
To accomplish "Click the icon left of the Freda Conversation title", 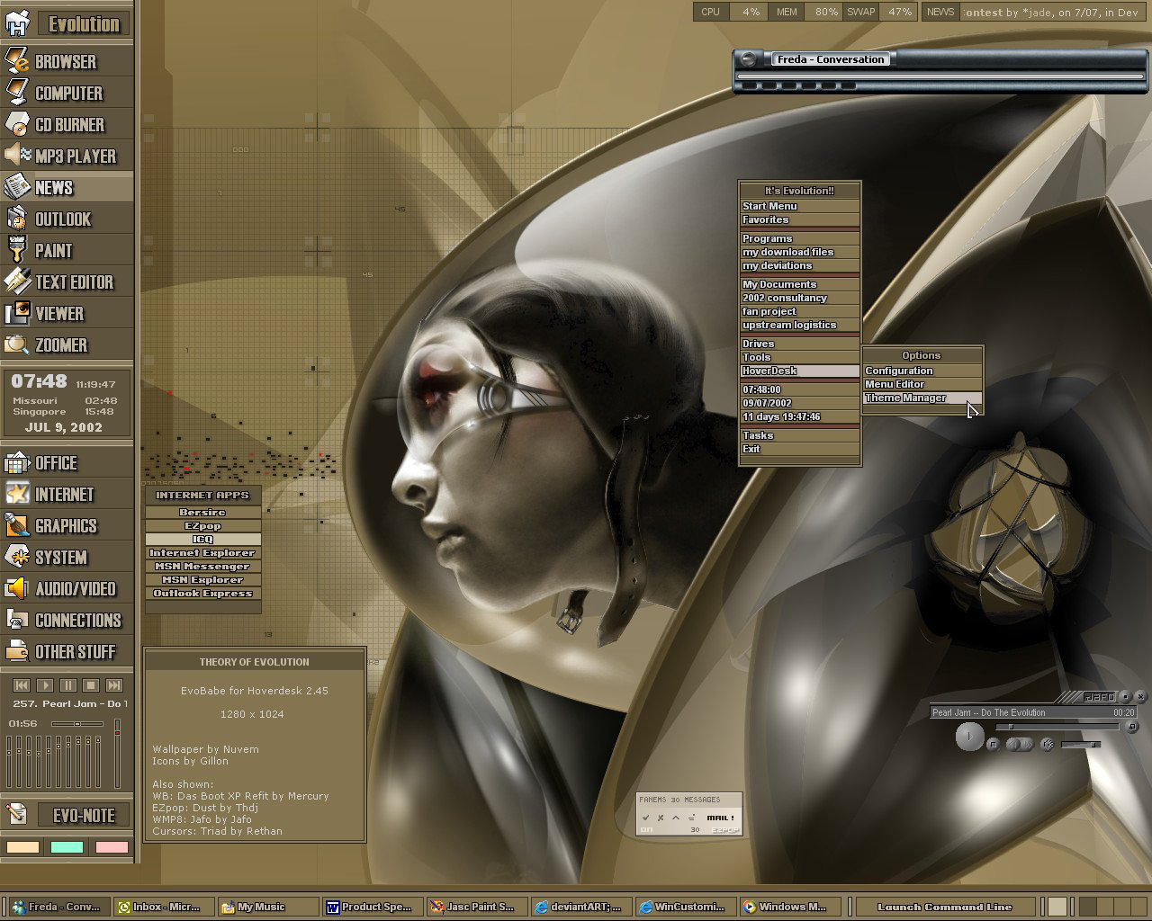I will (x=747, y=59).
